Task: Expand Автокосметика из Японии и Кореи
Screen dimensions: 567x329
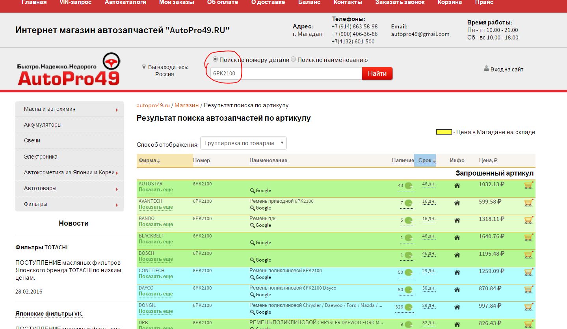Action: [x=69, y=172]
